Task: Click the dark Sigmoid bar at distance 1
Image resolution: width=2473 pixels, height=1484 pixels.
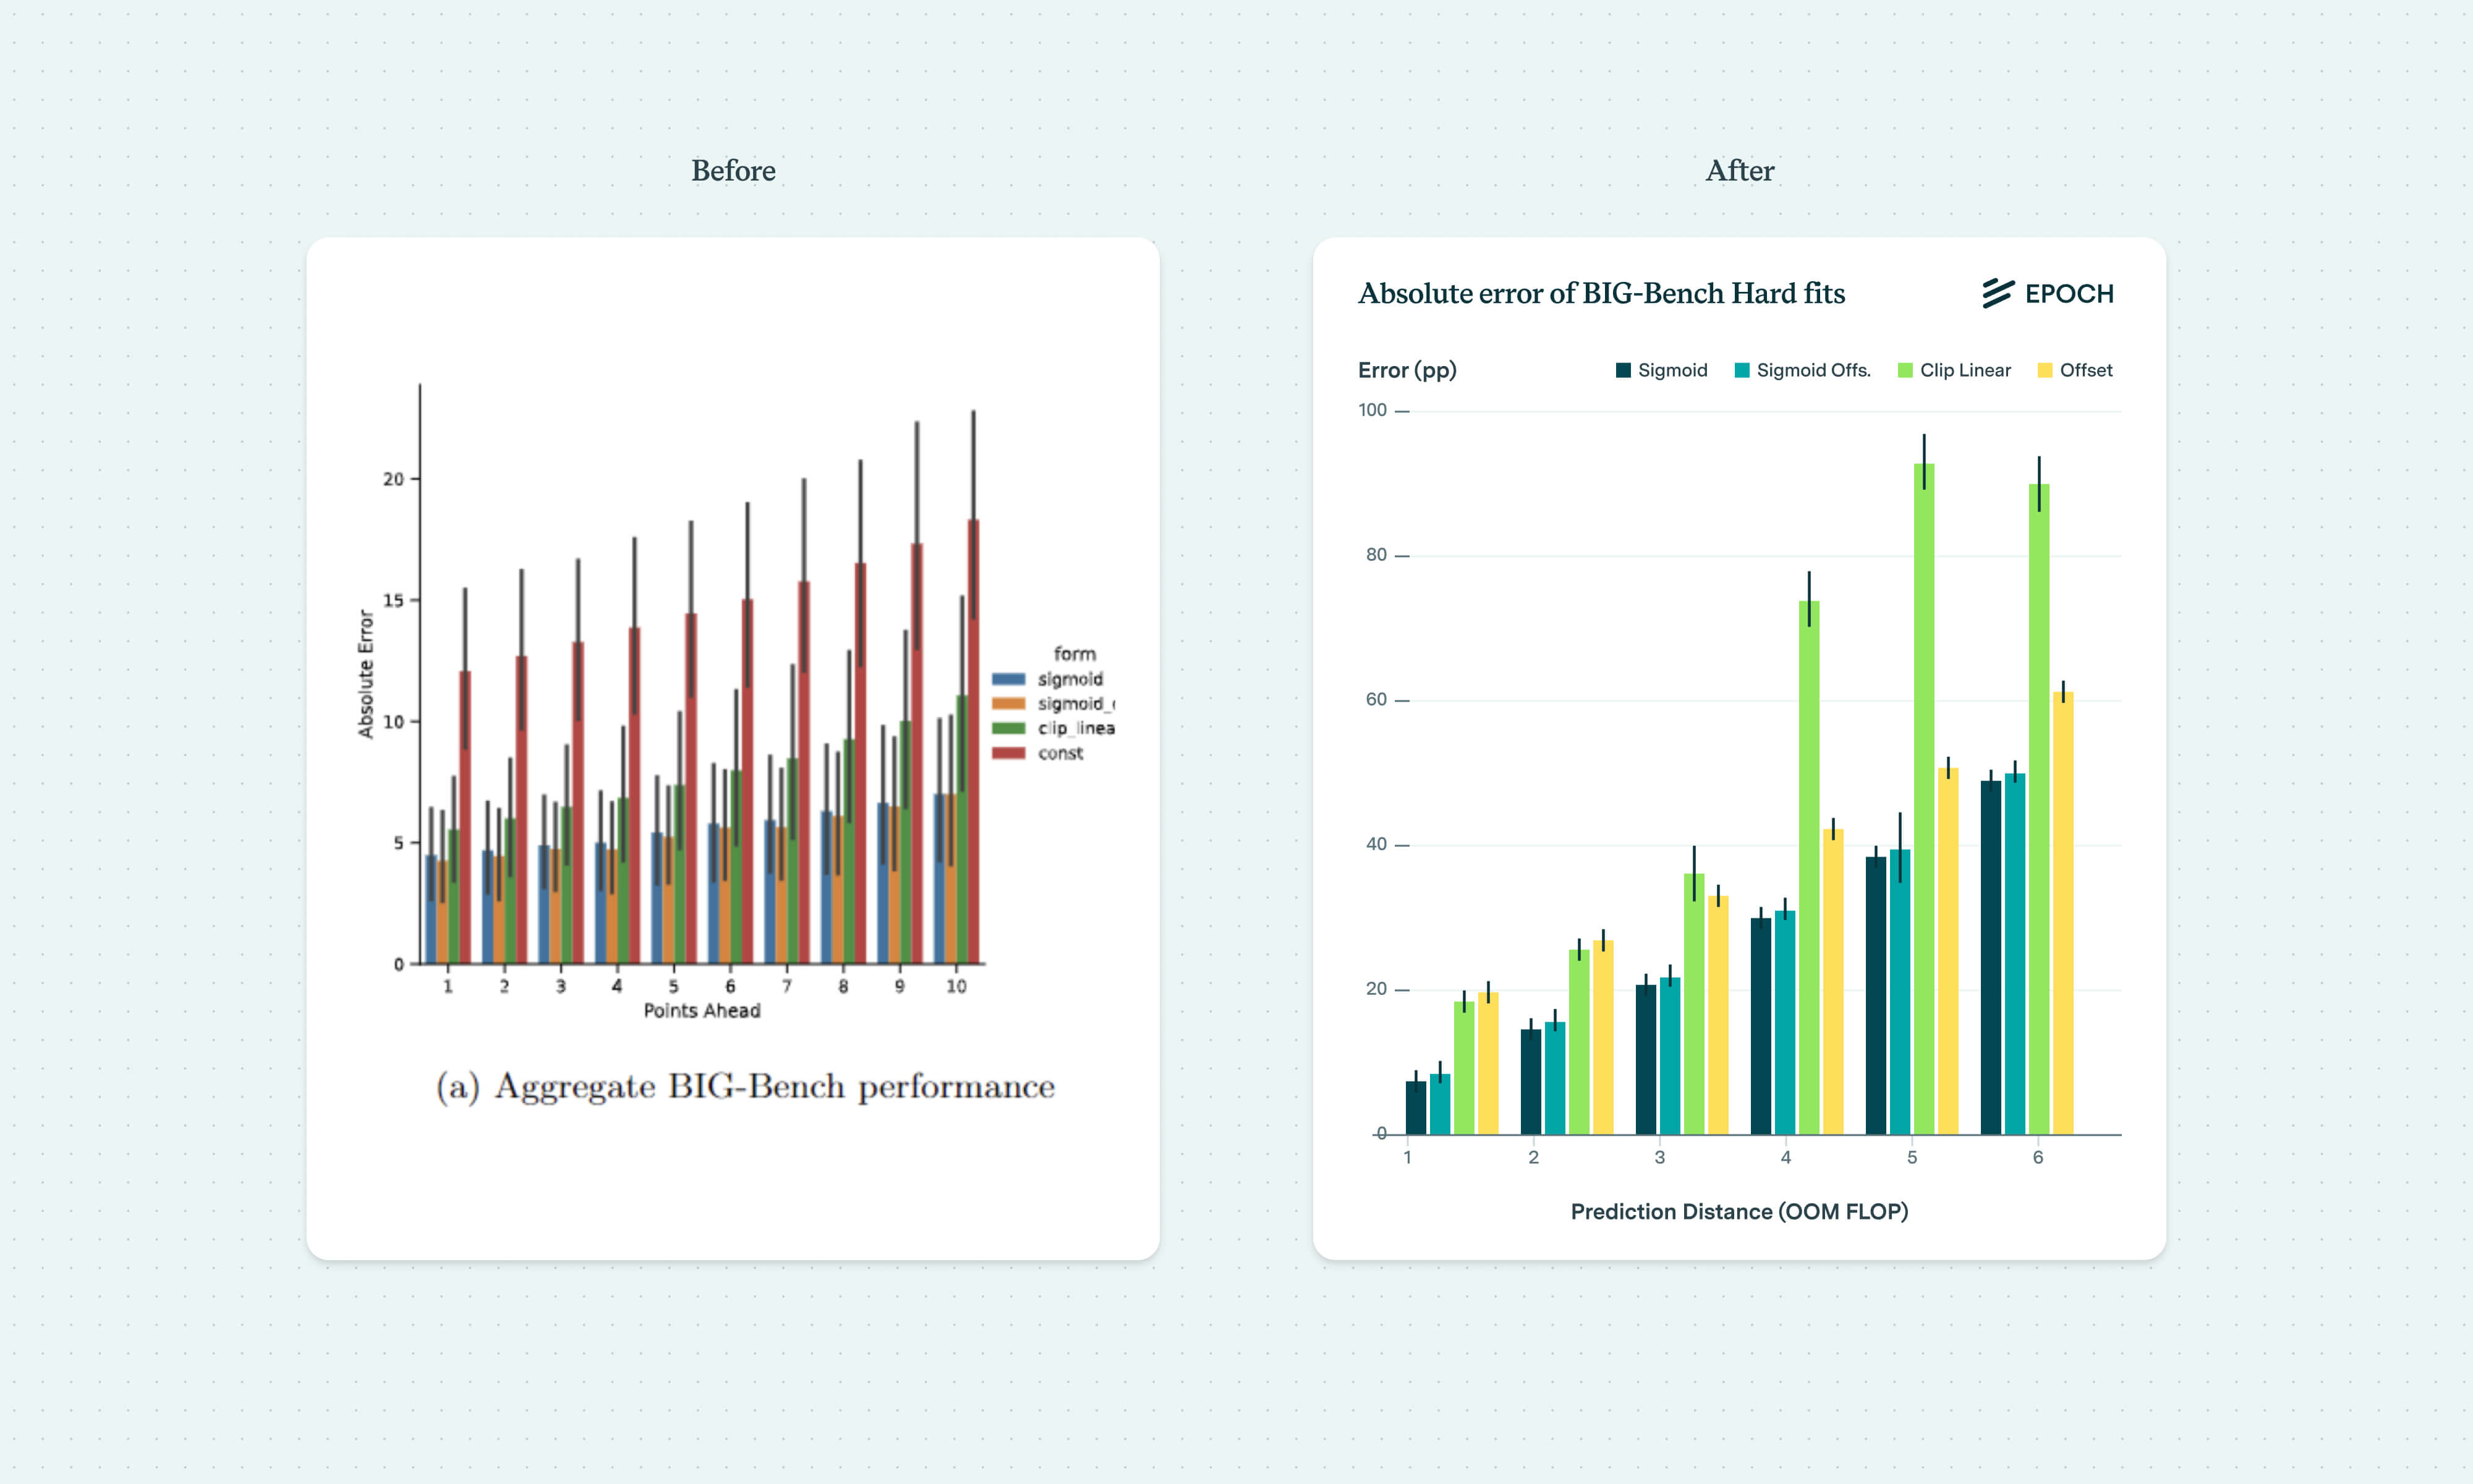Action: click(x=1415, y=1108)
